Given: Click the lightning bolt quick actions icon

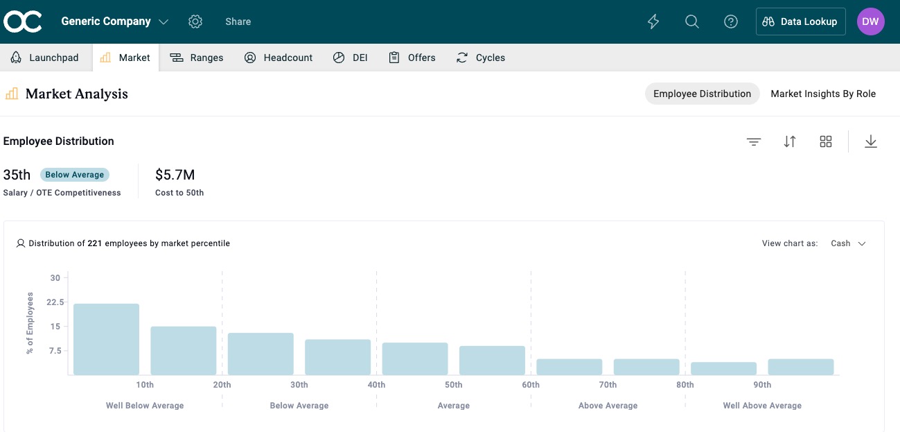Looking at the screenshot, I should coord(653,21).
